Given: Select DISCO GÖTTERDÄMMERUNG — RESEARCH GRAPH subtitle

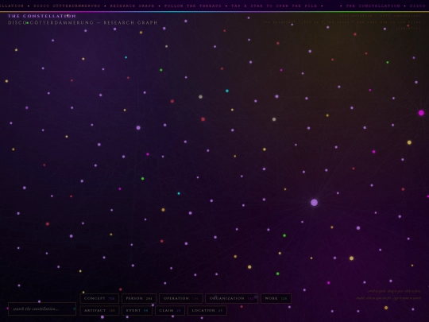Looking at the screenshot, I should point(83,23).
